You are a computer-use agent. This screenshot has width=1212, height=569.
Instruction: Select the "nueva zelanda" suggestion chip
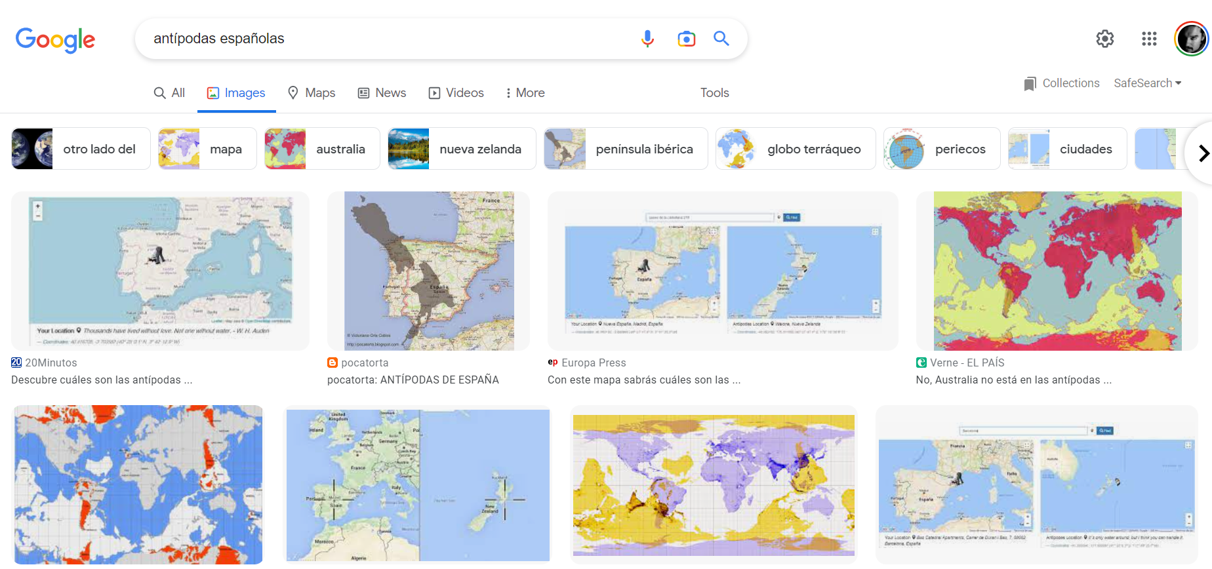462,149
